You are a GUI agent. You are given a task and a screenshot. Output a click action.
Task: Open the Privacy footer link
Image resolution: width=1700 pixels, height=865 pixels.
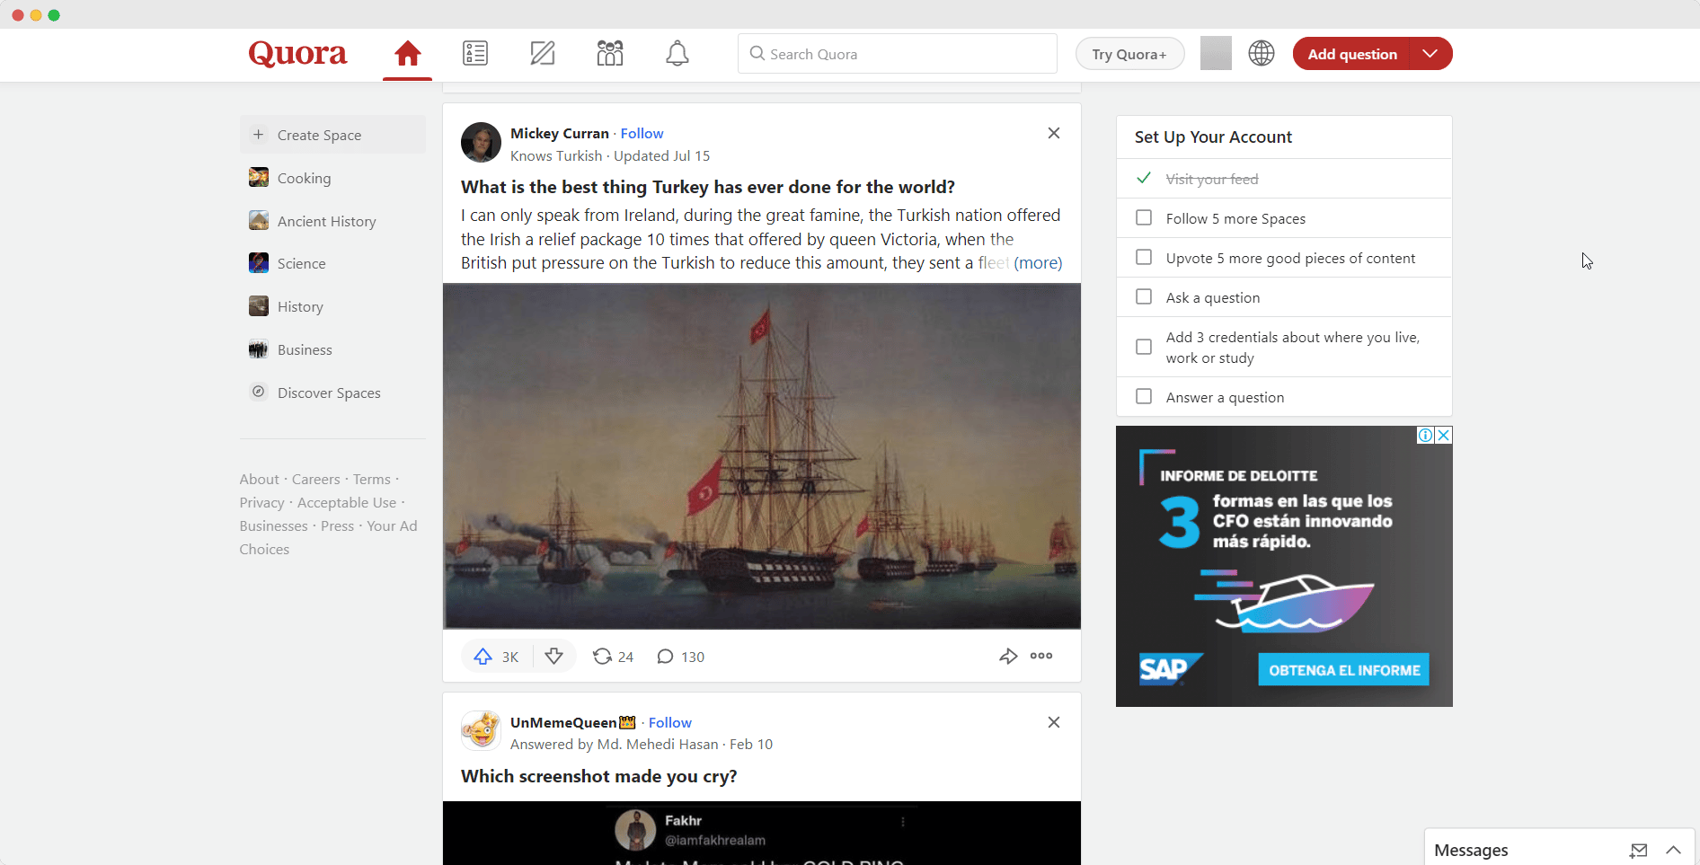262,503
